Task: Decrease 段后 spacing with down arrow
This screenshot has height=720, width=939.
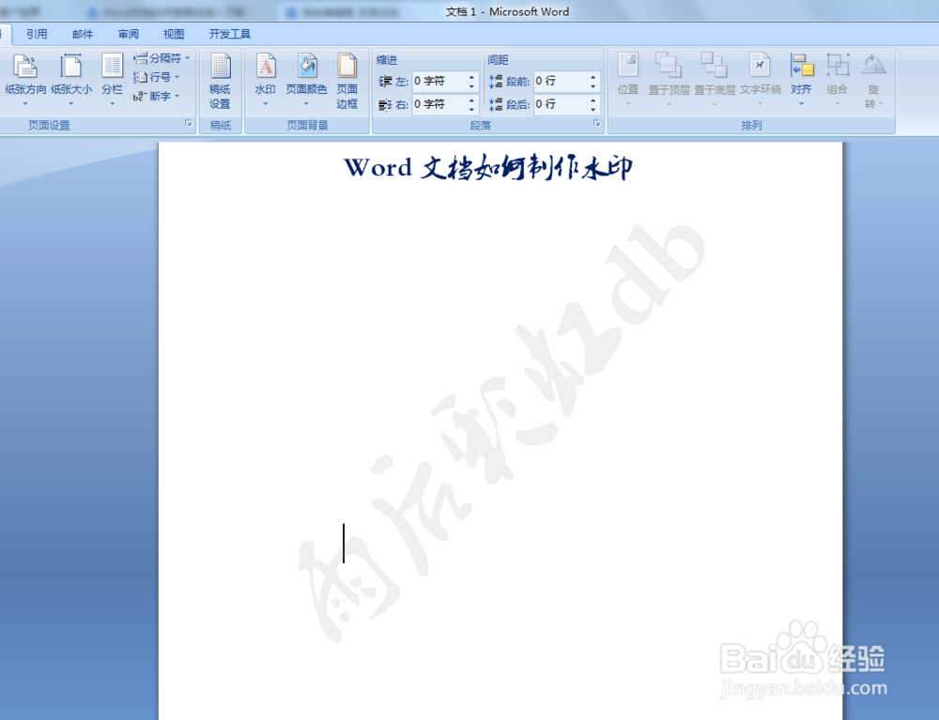Action: point(593,109)
